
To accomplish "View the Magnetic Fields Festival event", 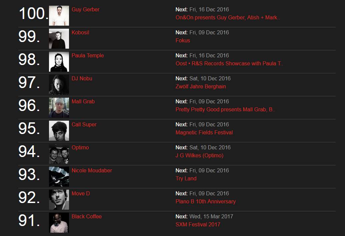I will tap(204, 132).
